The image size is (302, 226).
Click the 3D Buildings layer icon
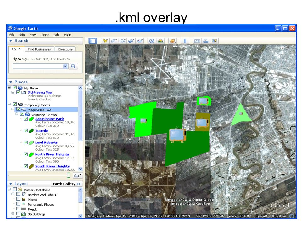click(x=24, y=214)
